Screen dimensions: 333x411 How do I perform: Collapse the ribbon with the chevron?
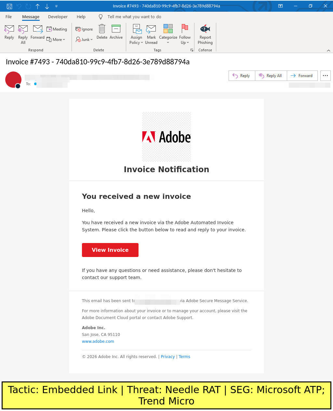click(328, 50)
